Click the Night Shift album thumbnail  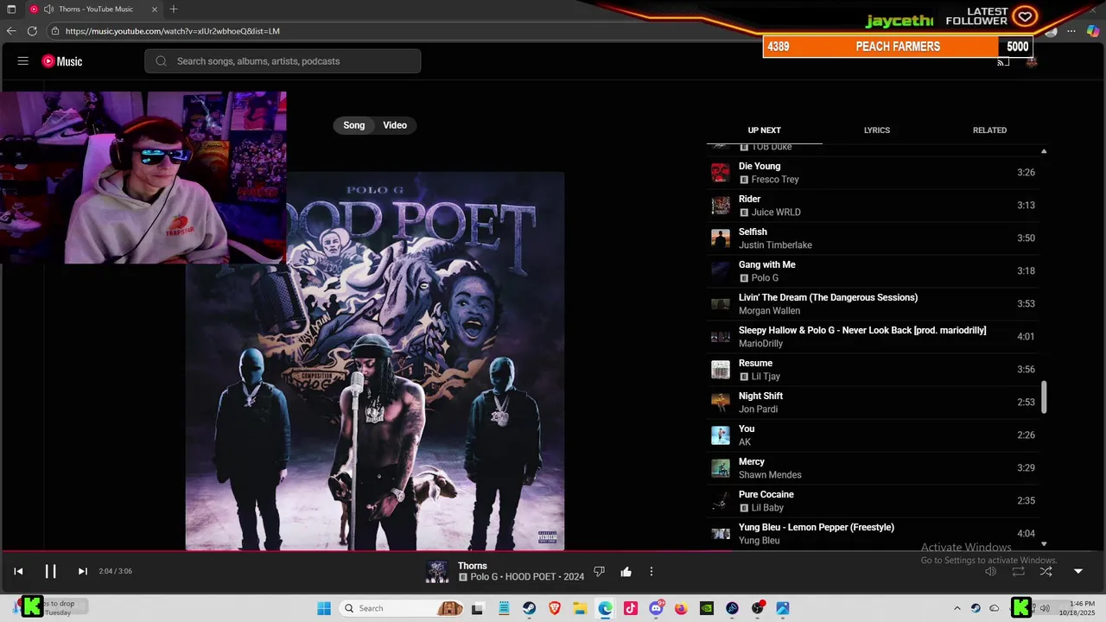721,403
